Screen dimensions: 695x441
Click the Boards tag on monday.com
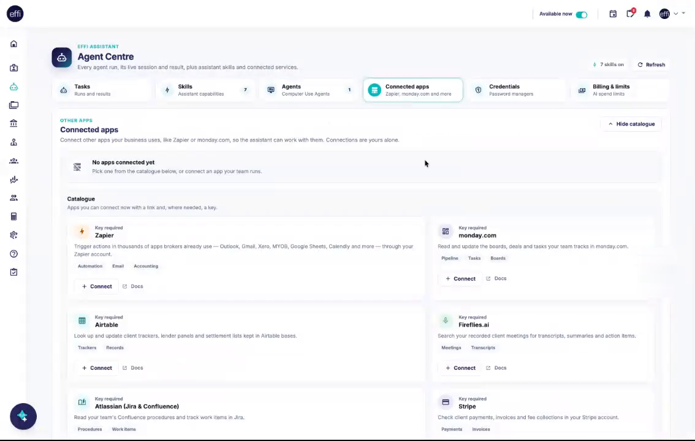[x=498, y=258]
